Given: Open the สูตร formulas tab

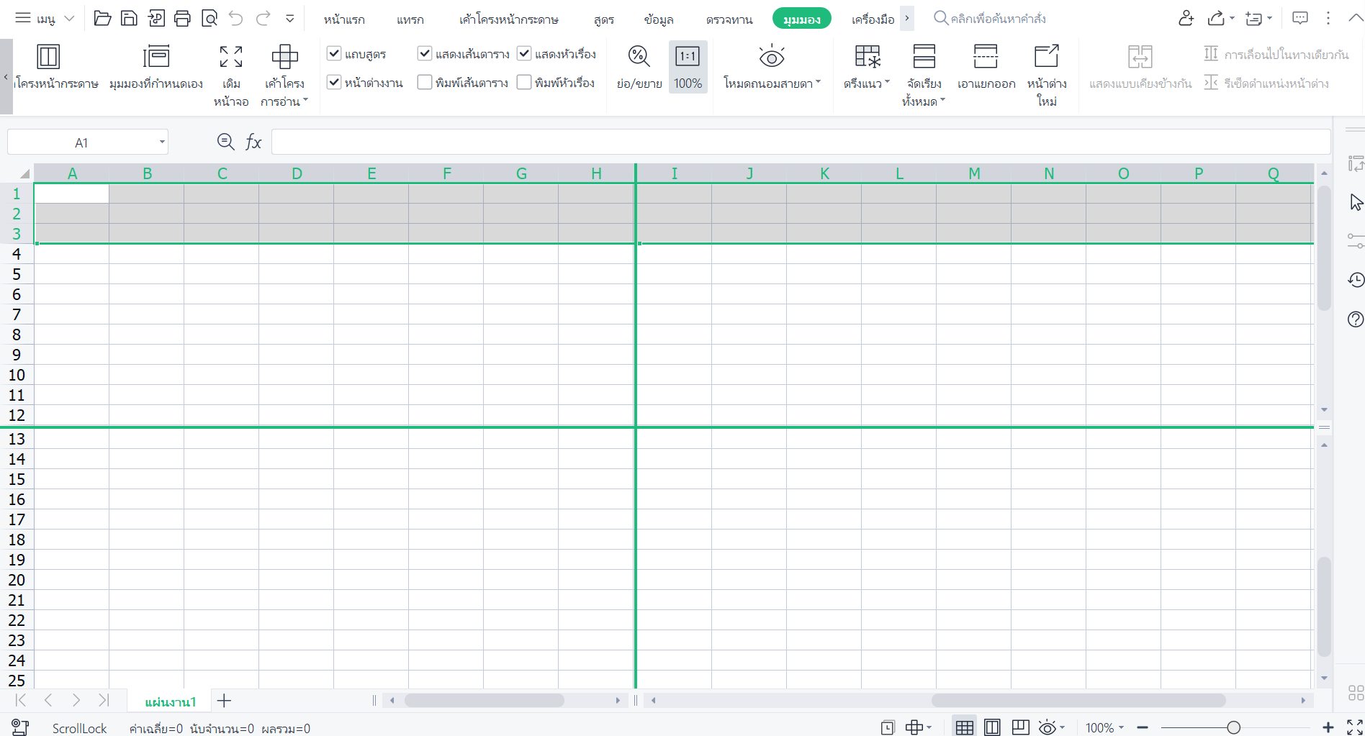Looking at the screenshot, I should tap(603, 19).
